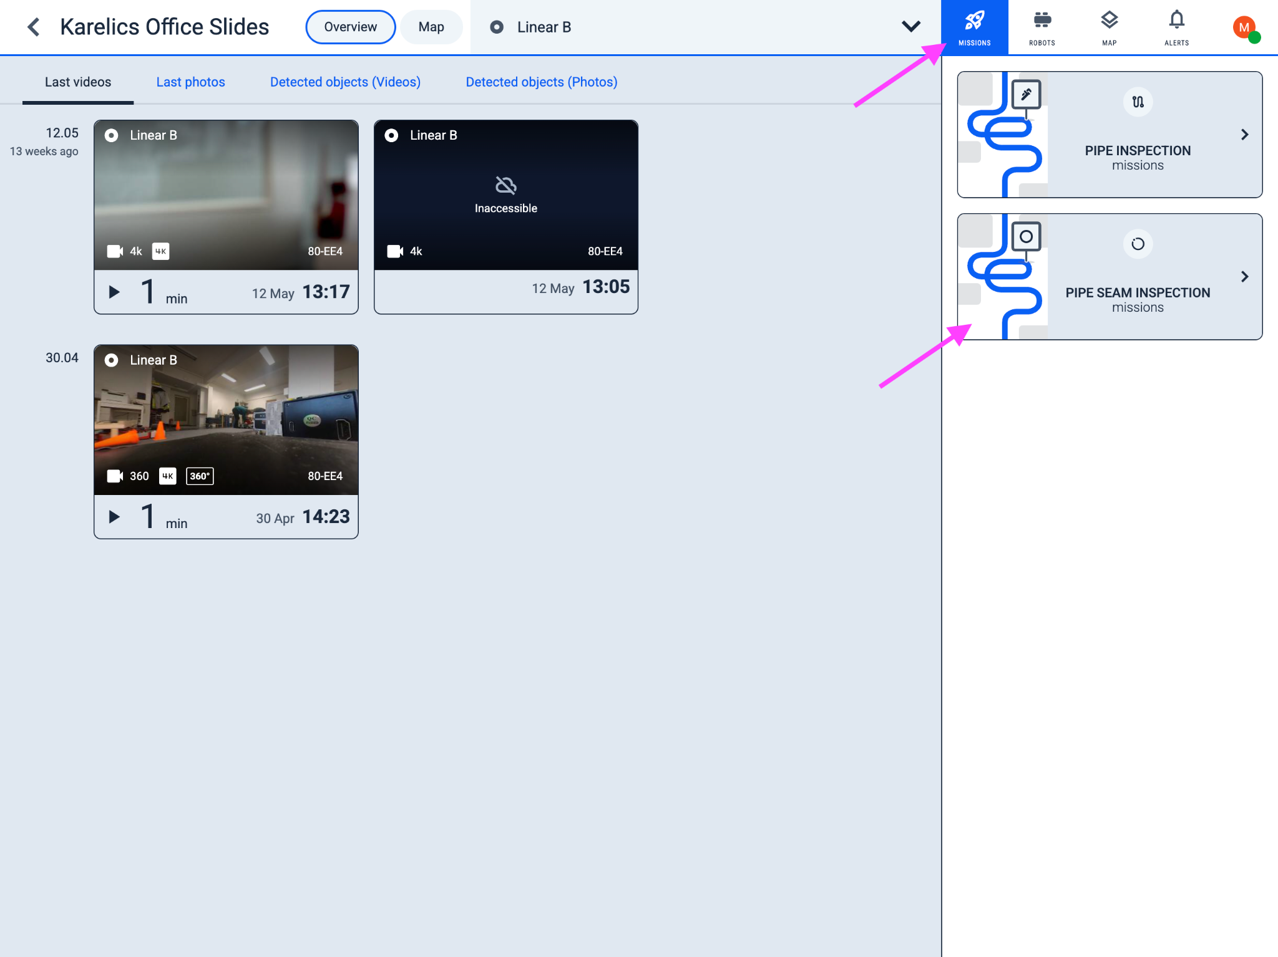Open the Inaccessible 13:05 video thumbnail

click(x=506, y=195)
